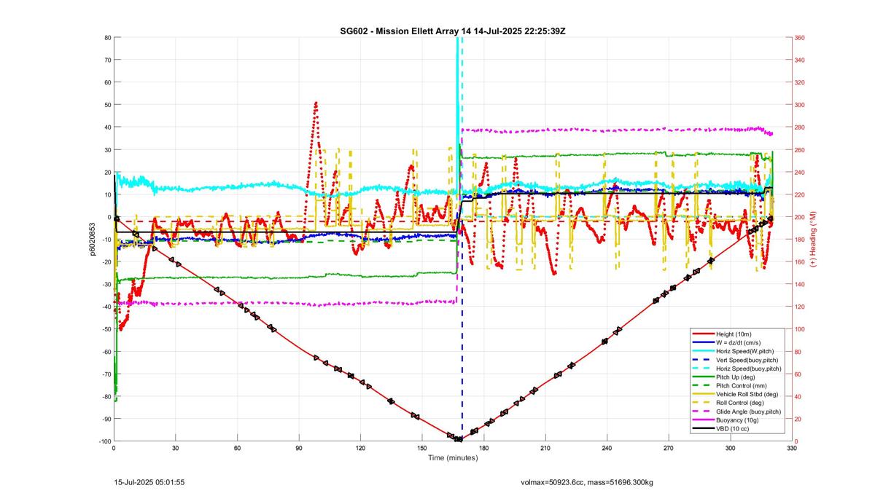Click the plot title 'SG602 - Mission Ellett Array 14'
Viewport: 875px width, 496px height.
click(405, 31)
